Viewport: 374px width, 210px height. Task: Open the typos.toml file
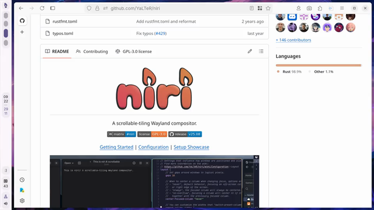pos(63,34)
